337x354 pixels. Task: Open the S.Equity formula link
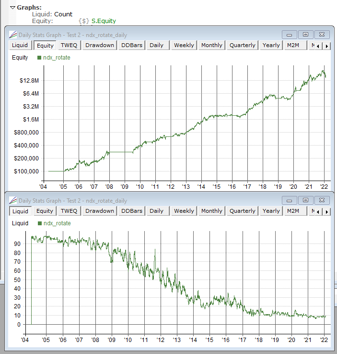point(104,21)
